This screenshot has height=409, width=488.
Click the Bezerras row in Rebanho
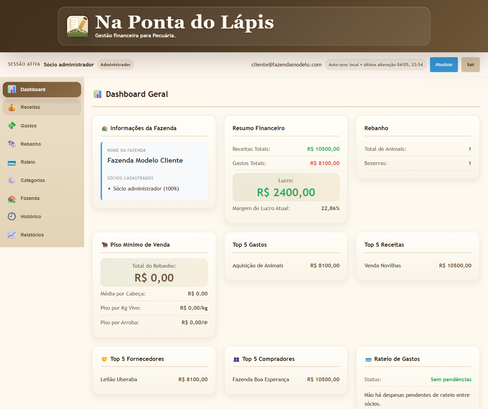point(418,163)
